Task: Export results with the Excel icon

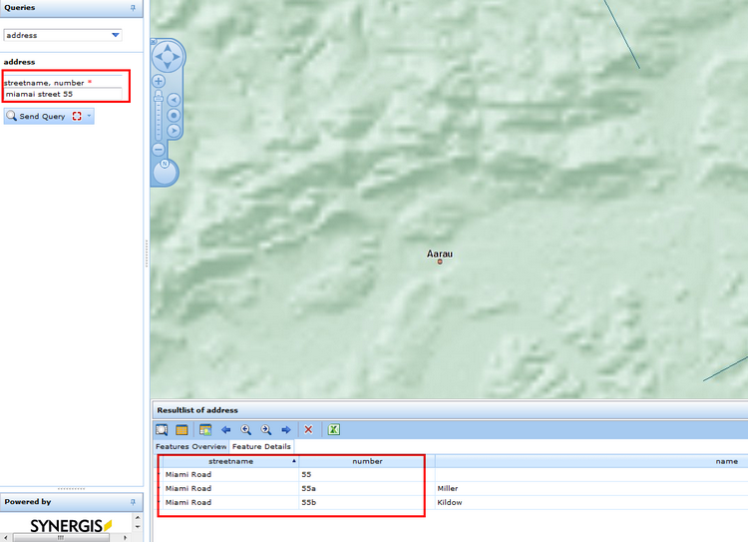Action: [334, 430]
